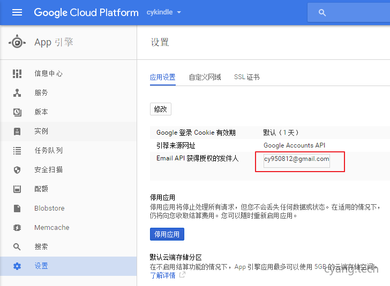Open Memcache in the sidebar

click(51, 227)
